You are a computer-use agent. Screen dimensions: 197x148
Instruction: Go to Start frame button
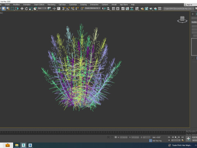coord(169,137)
